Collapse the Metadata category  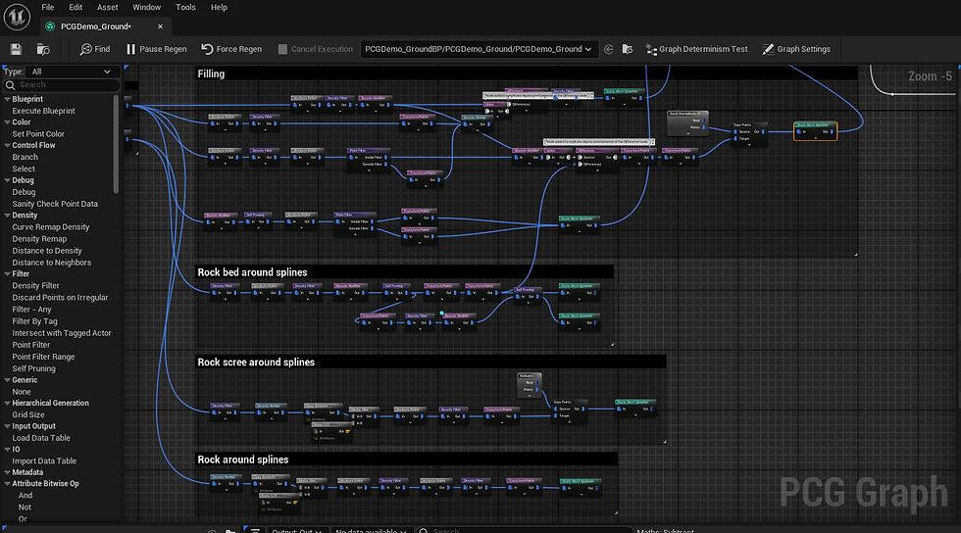click(x=8, y=473)
